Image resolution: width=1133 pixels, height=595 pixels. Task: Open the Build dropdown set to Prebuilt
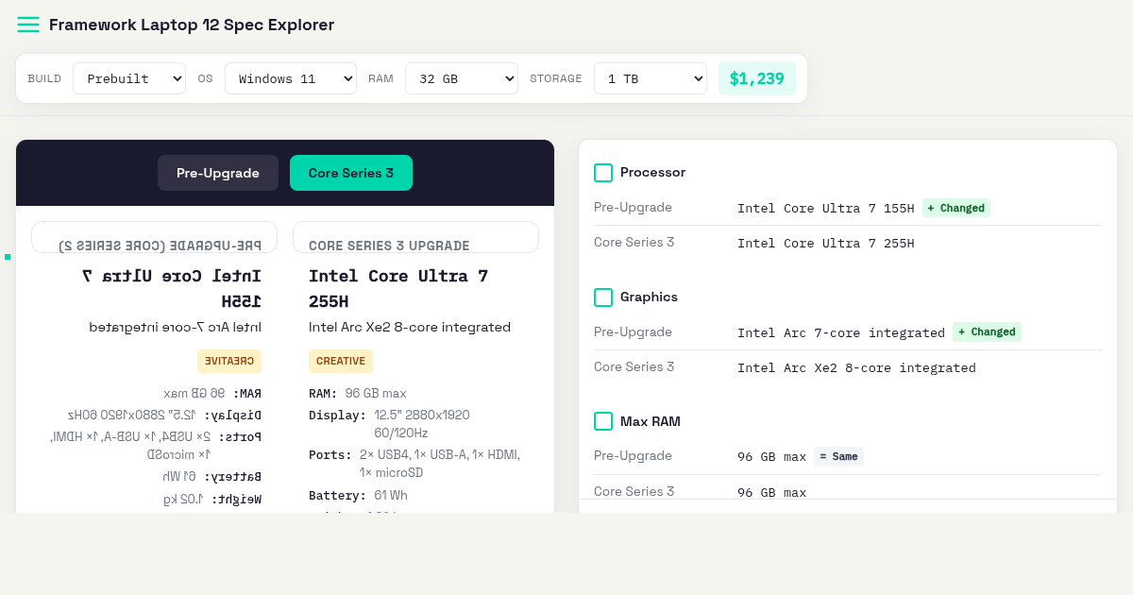[x=129, y=78]
